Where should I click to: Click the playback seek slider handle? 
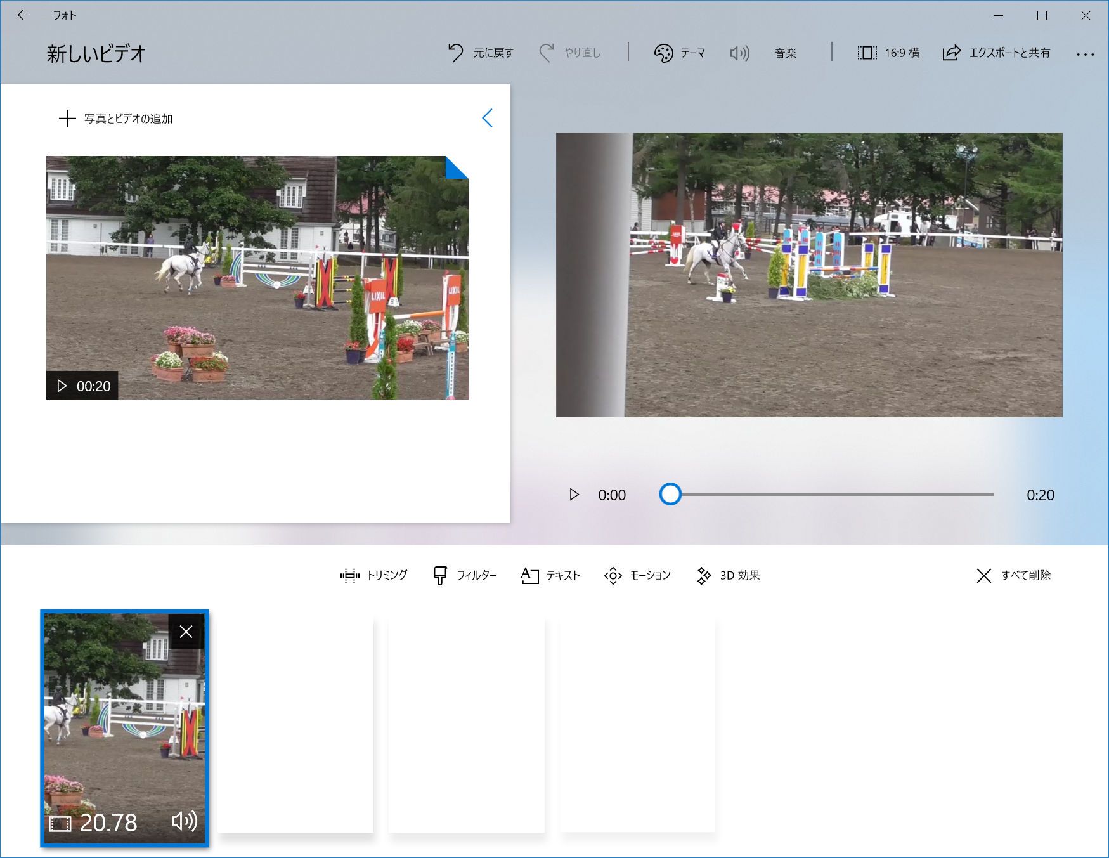click(670, 494)
